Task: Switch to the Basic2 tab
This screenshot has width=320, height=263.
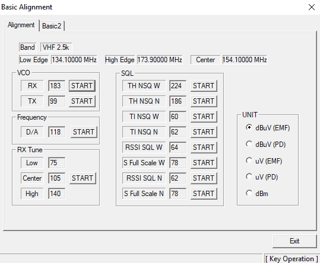Action: [52, 26]
